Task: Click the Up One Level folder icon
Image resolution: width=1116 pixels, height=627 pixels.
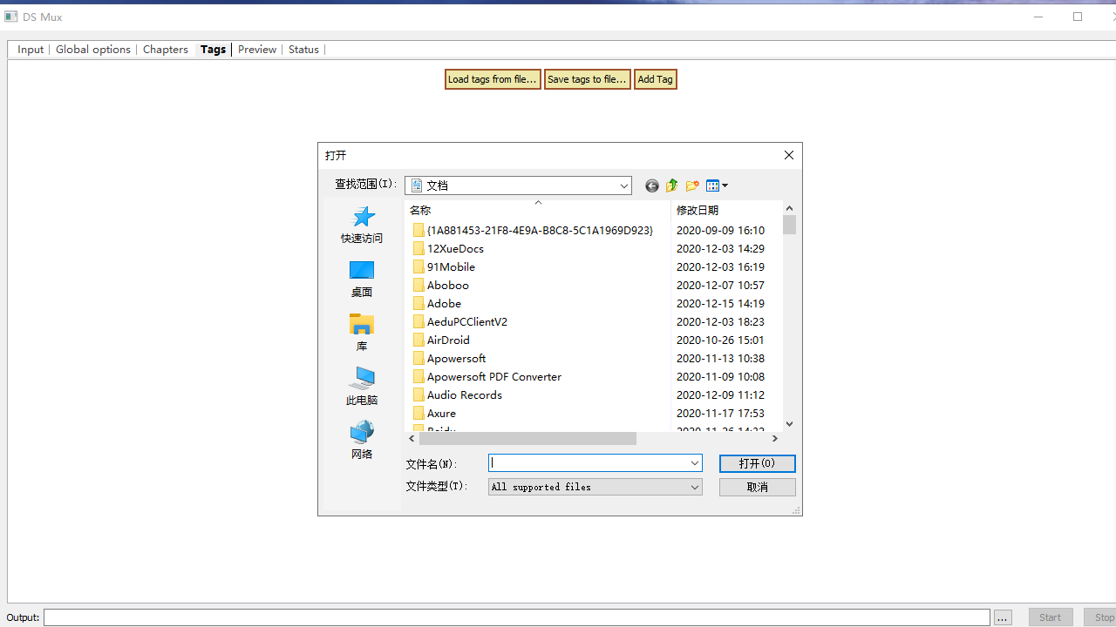Action: 671,185
